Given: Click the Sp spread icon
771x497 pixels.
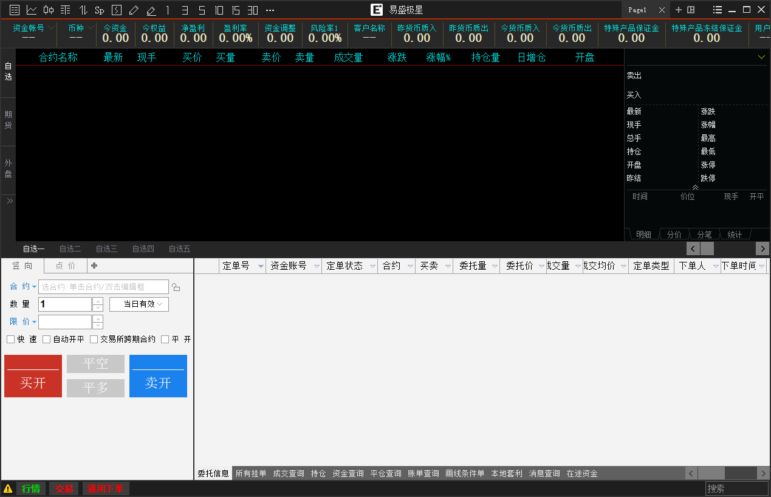Looking at the screenshot, I should [100, 10].
